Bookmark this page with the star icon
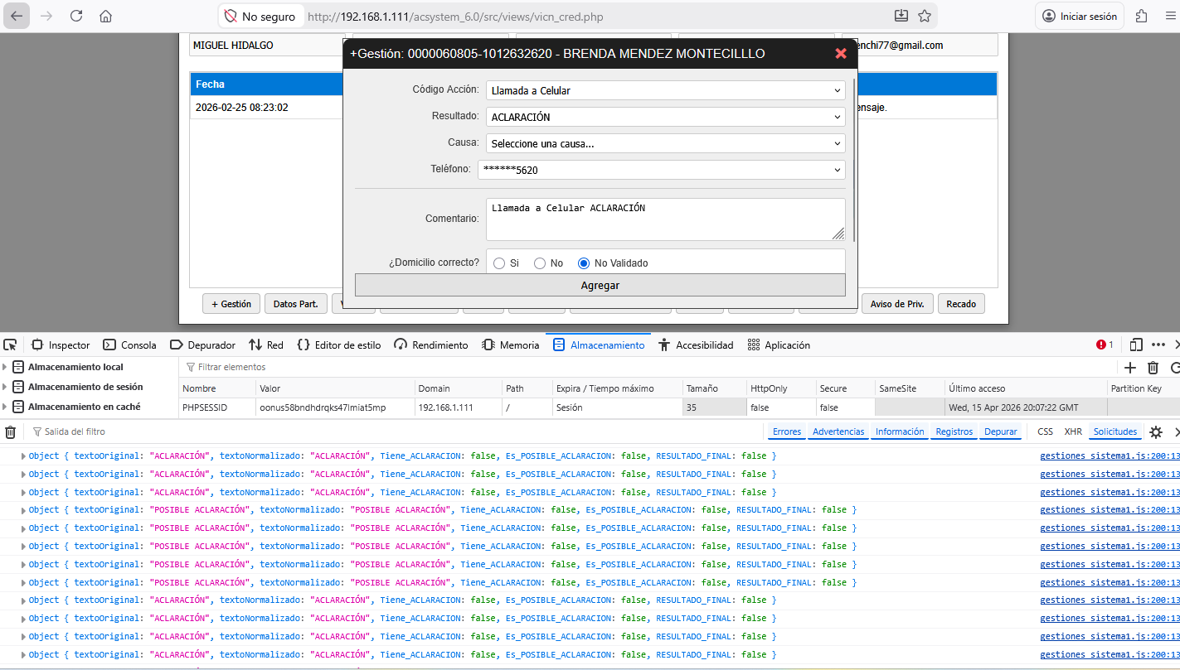 click(x=925, y=16)
